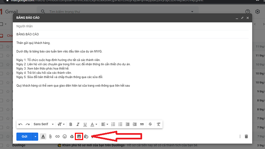265x149 pixels.
Task: Remove all text formatting
Action: (x=158, y=124)
